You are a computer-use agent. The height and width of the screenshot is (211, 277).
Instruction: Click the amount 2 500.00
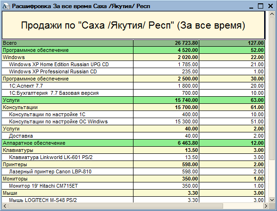coord(188,79)
